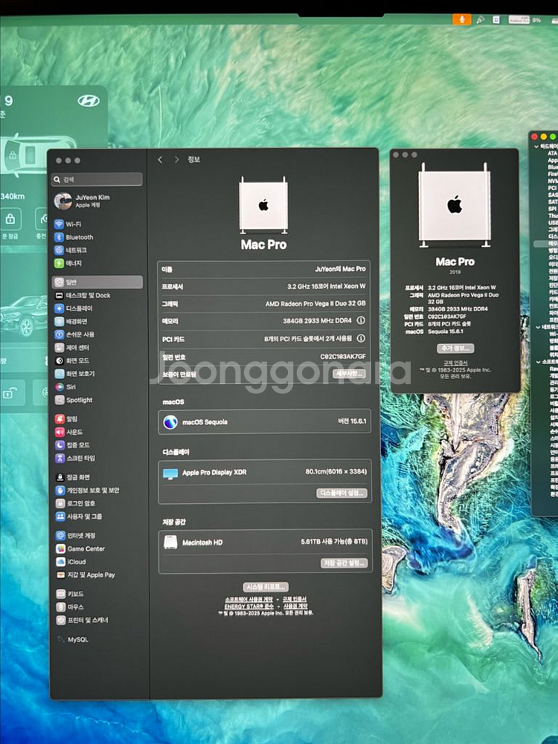Image resolution: width=558 pixels, height=744 pixels.
Task: Open 디스플레이 in the sidebar
Action: coord(97,308)
